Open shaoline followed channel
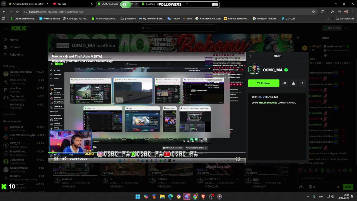 [x=24, y=90]
